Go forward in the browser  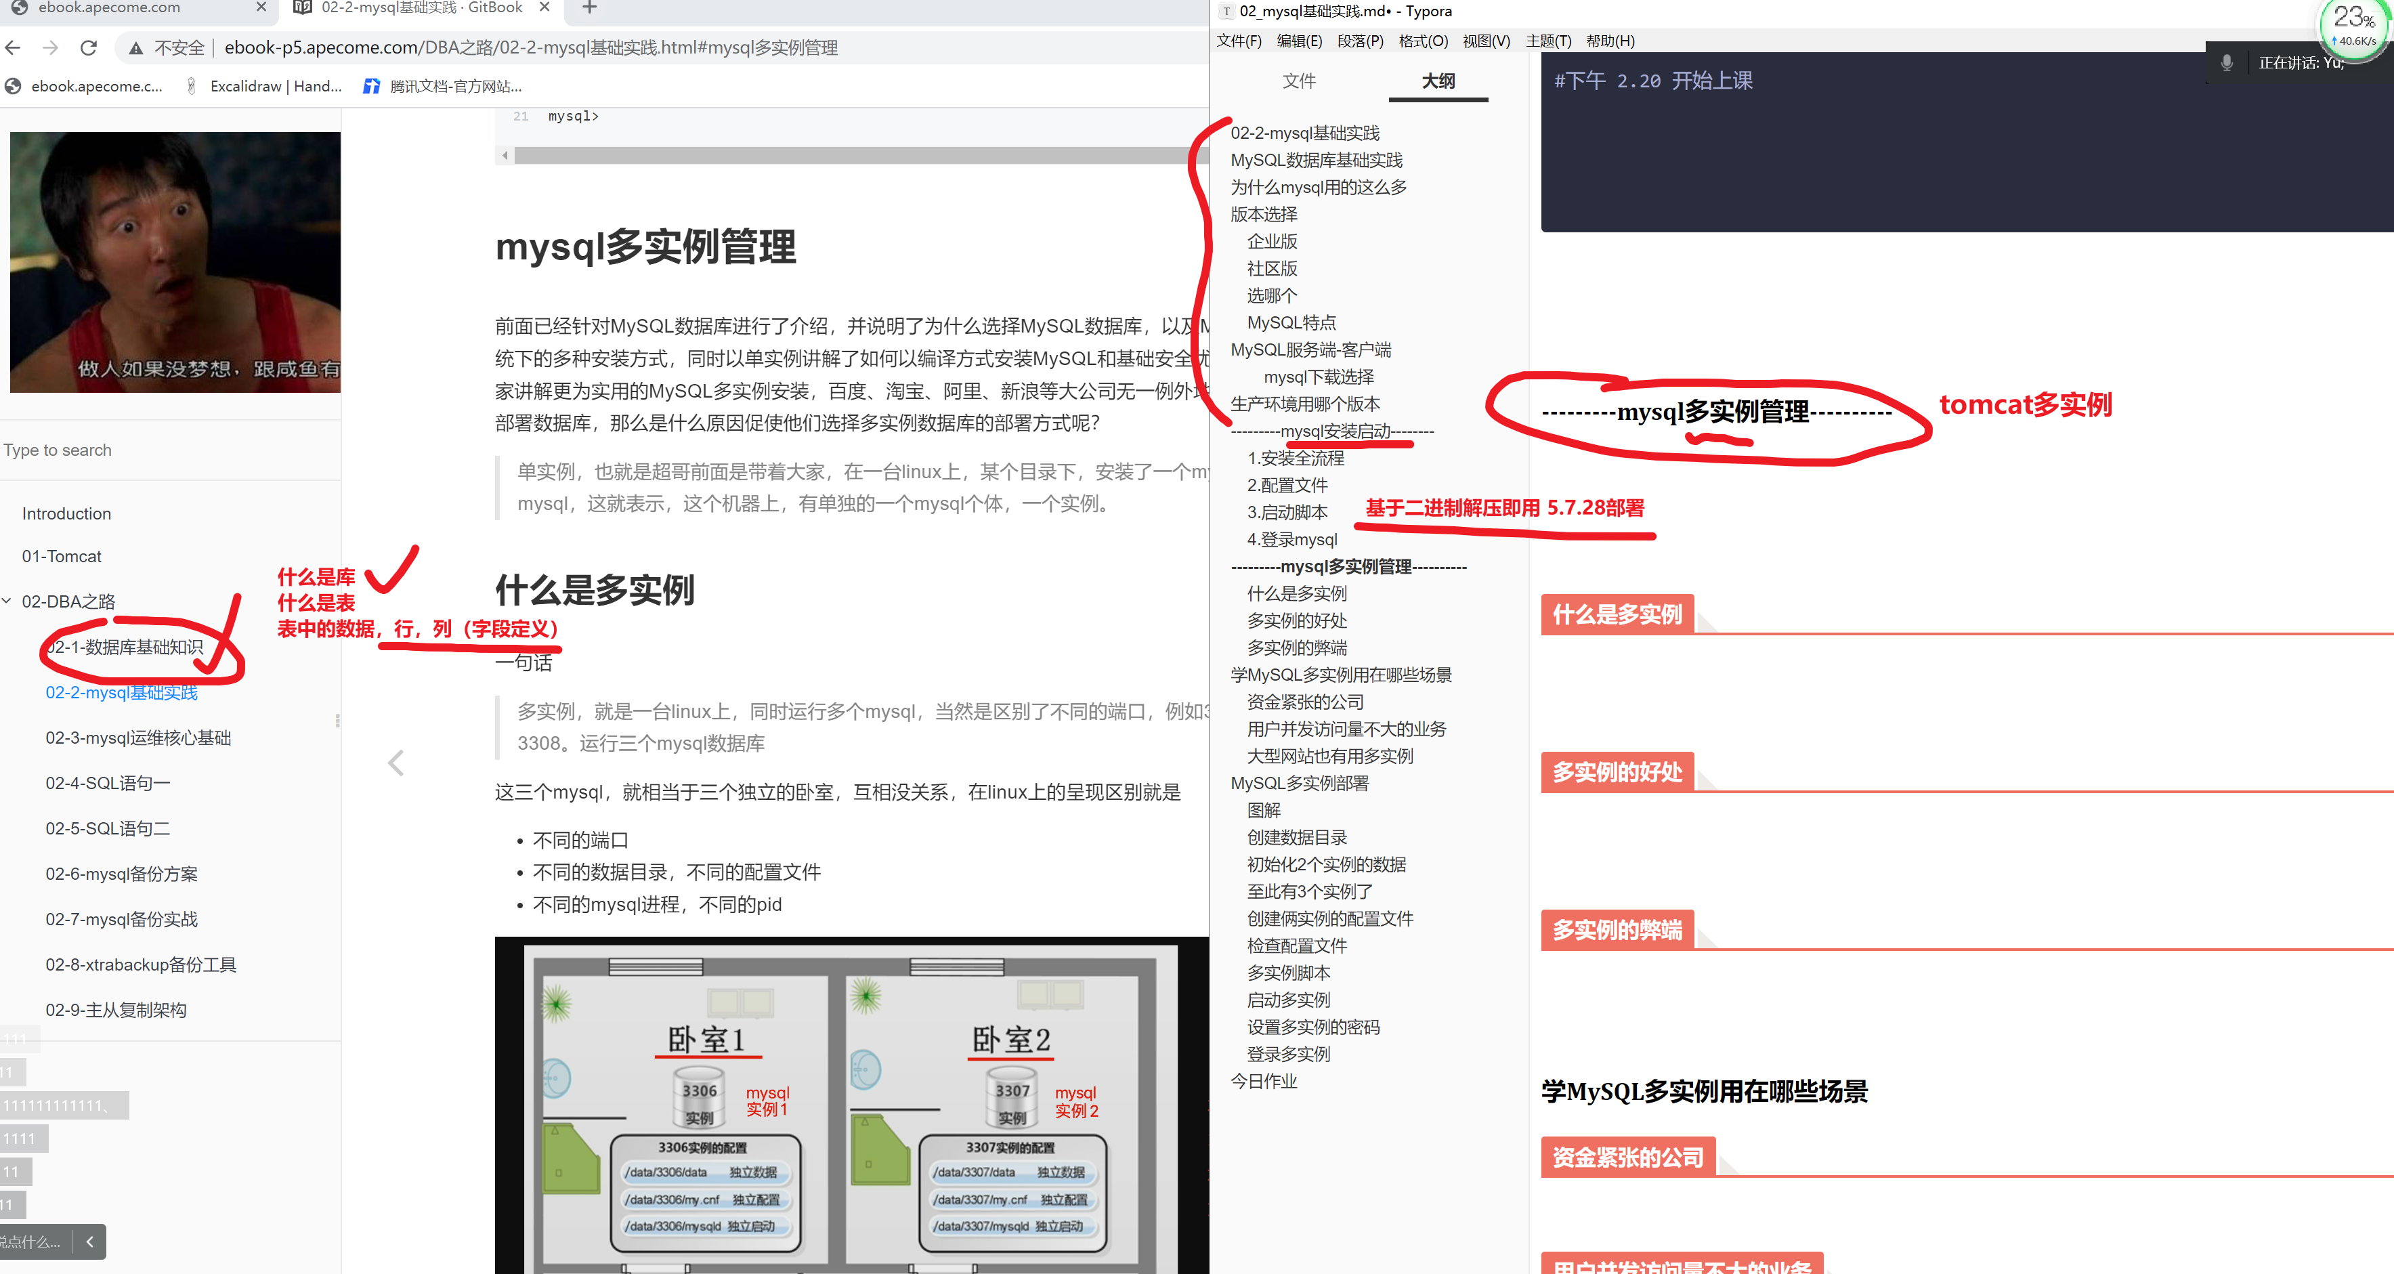(x=50, y=47)
